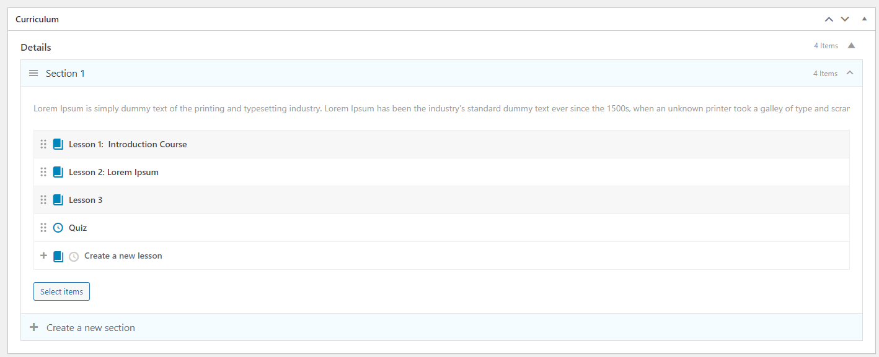Collapse Section 1 with its chevron
The width and height of the screenshot is (879, 357).
[850, 73]
